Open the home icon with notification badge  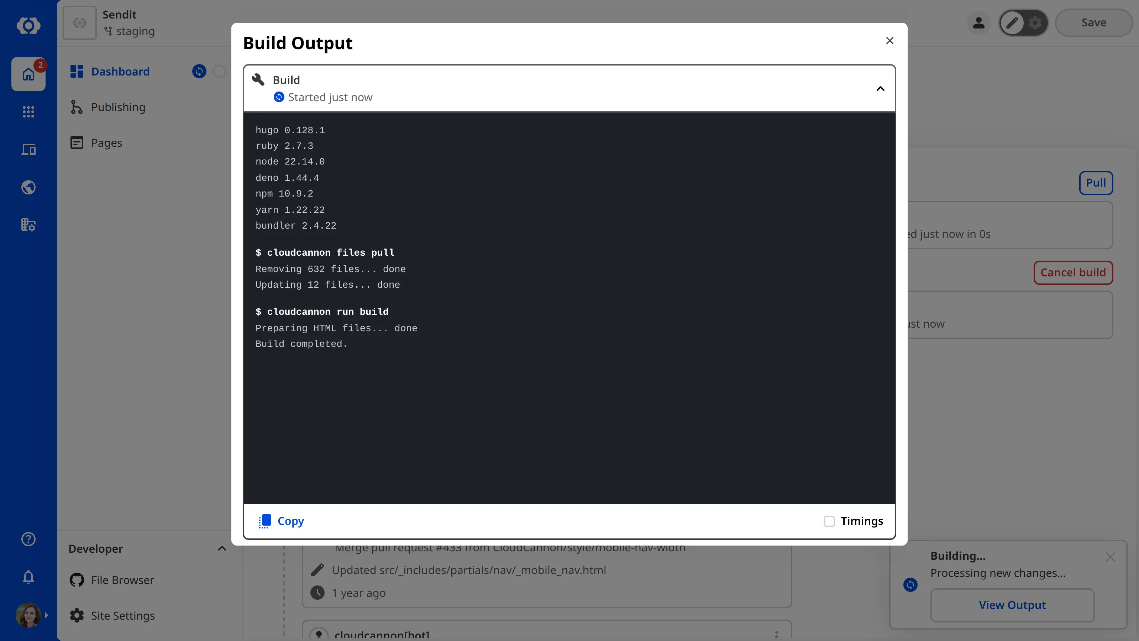coord(28,74)
